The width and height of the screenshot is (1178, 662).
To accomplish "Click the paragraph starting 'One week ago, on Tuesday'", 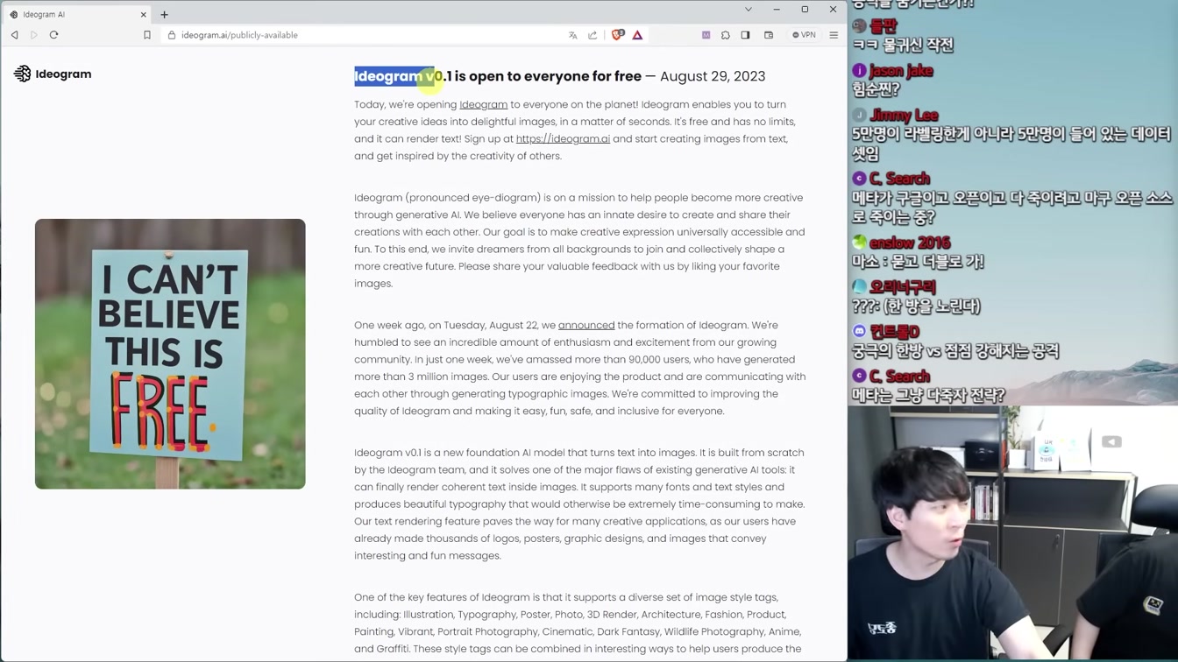I will [x=579, y=368].
